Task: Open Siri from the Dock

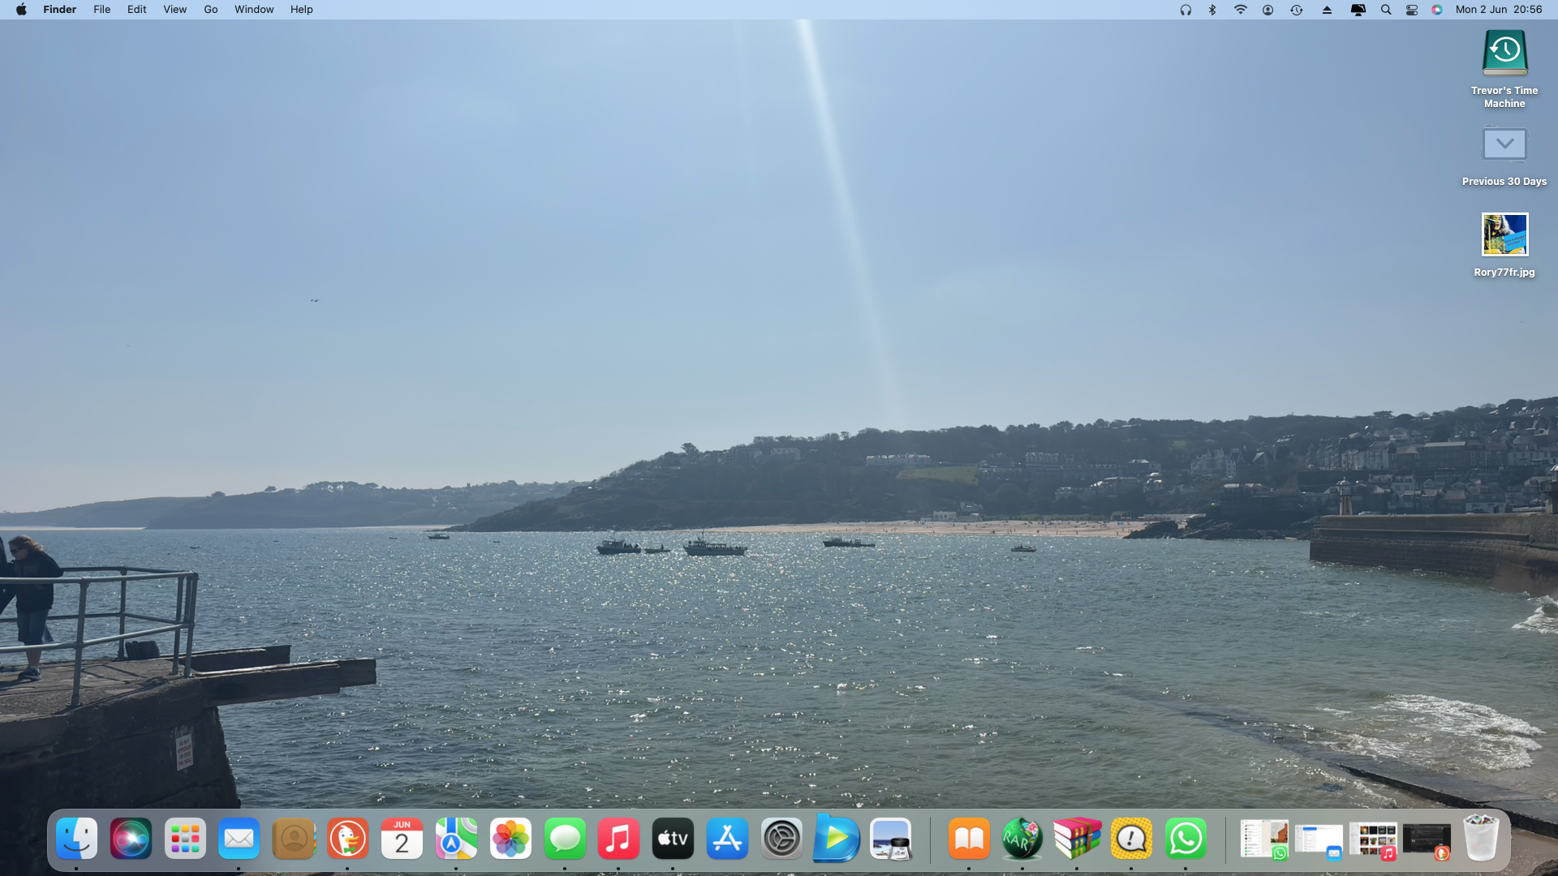Action: (x=131, y=839)
